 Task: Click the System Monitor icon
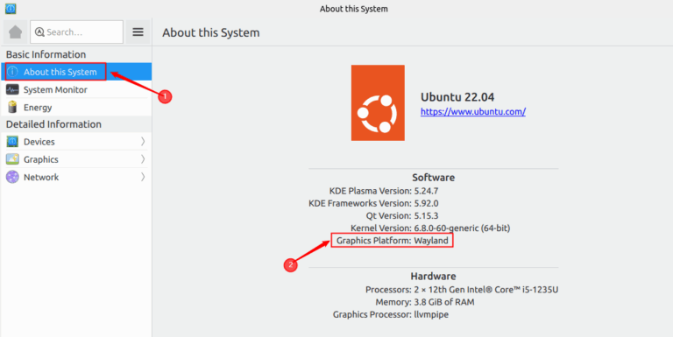[12, 89]
